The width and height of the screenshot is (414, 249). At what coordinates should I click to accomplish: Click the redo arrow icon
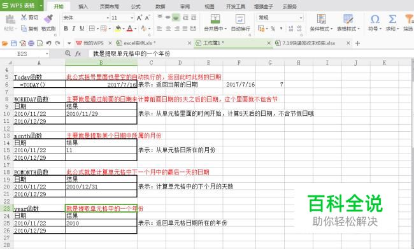57,43
